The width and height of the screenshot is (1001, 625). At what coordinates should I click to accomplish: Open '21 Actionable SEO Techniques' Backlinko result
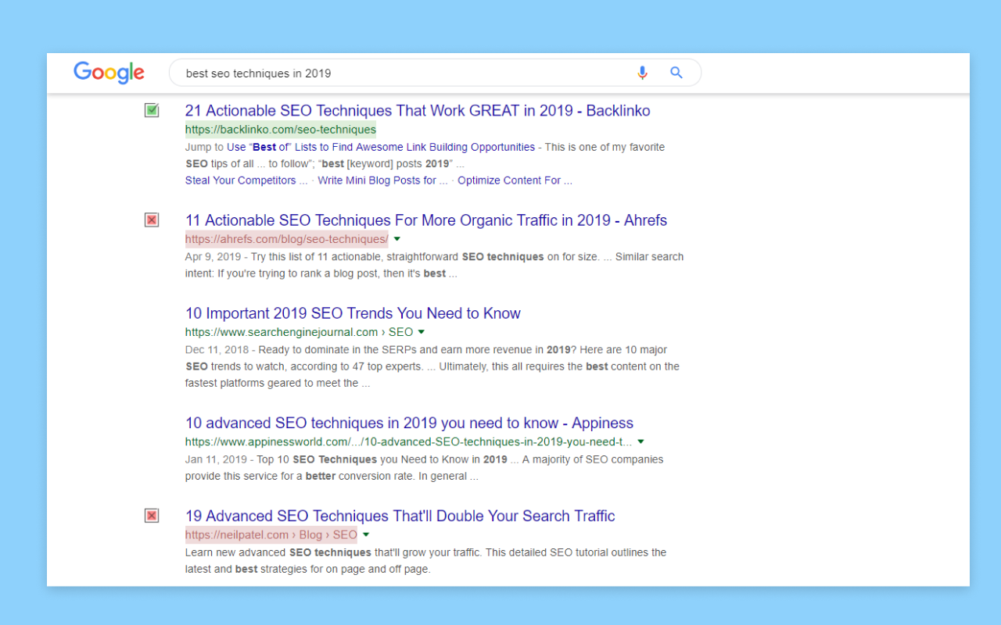(x=418, y=110)
